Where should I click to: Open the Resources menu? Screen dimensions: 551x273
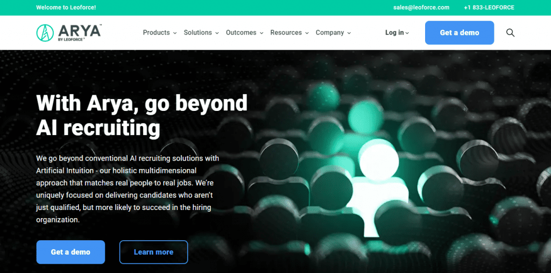[x=289, y=33]
